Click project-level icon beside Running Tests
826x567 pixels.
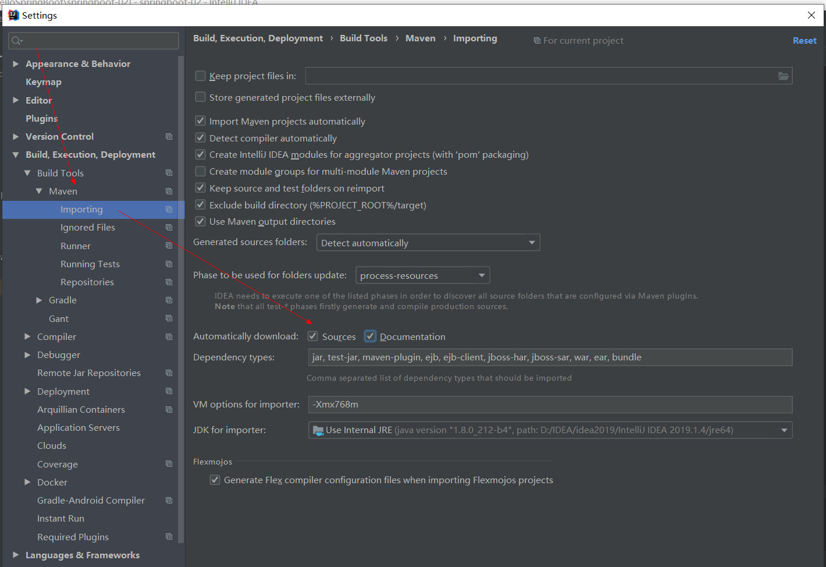[169, 264]
